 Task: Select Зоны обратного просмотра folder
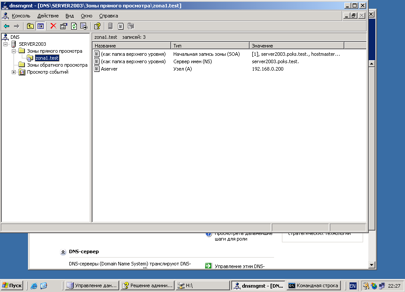pyautogui.click(x=57, y=65)
